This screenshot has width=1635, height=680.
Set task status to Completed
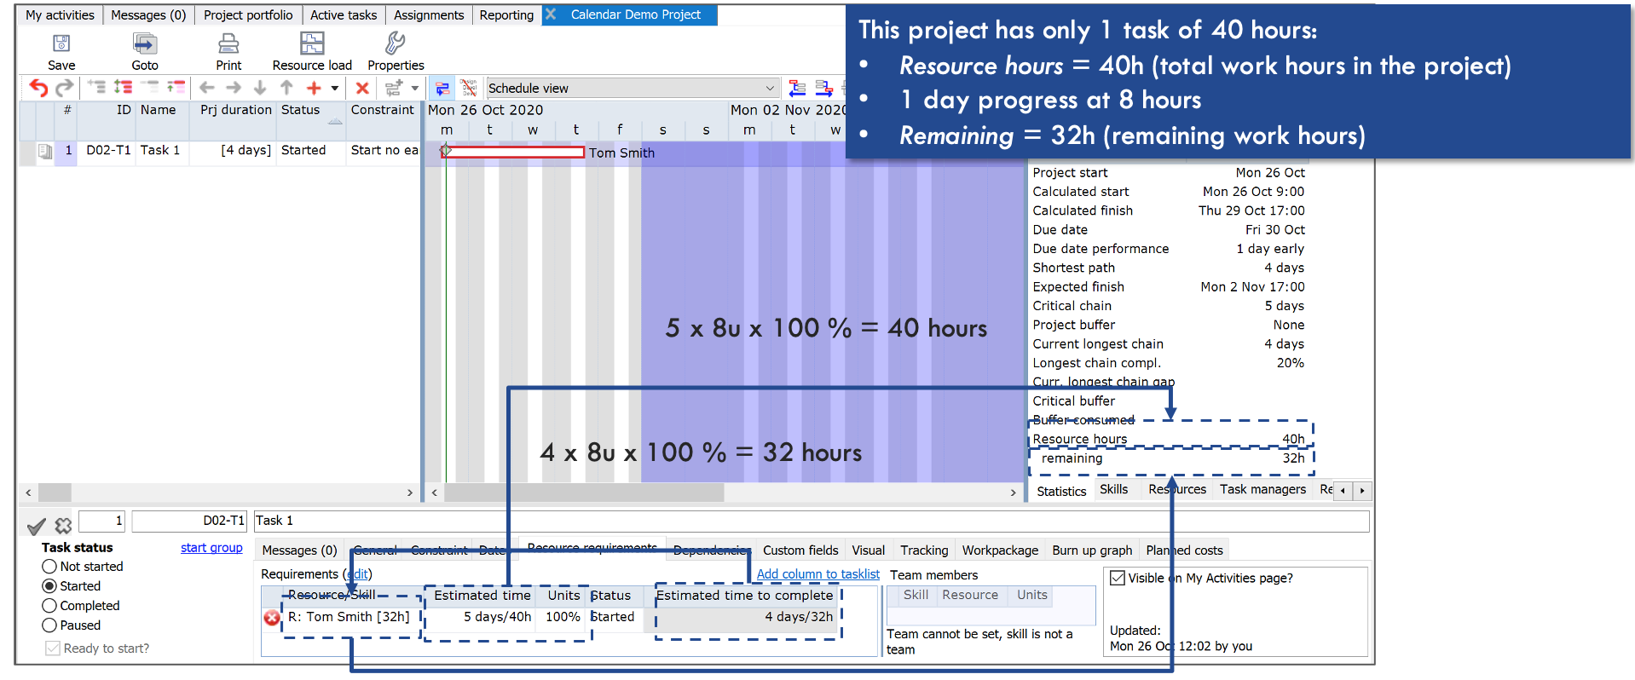coord(49,606)
